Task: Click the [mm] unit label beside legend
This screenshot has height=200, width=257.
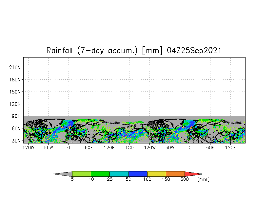Action: click(203, 179)
